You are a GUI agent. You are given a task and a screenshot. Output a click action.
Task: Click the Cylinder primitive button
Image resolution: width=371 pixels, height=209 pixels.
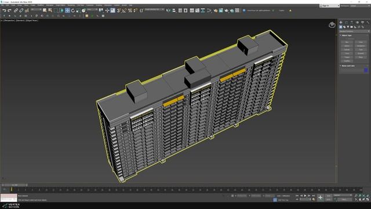(x=347, y=50)
